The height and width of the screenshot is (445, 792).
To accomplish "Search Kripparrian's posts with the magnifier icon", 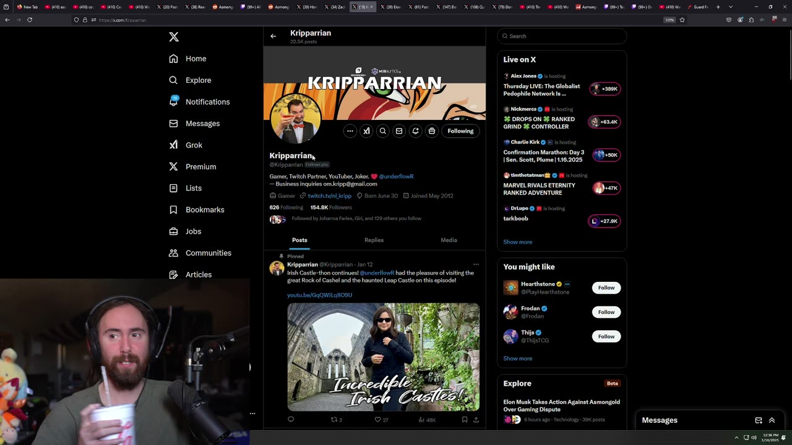I will click(383, 131).
